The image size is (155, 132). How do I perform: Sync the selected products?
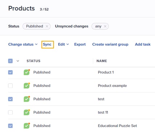tap(47, 44)
